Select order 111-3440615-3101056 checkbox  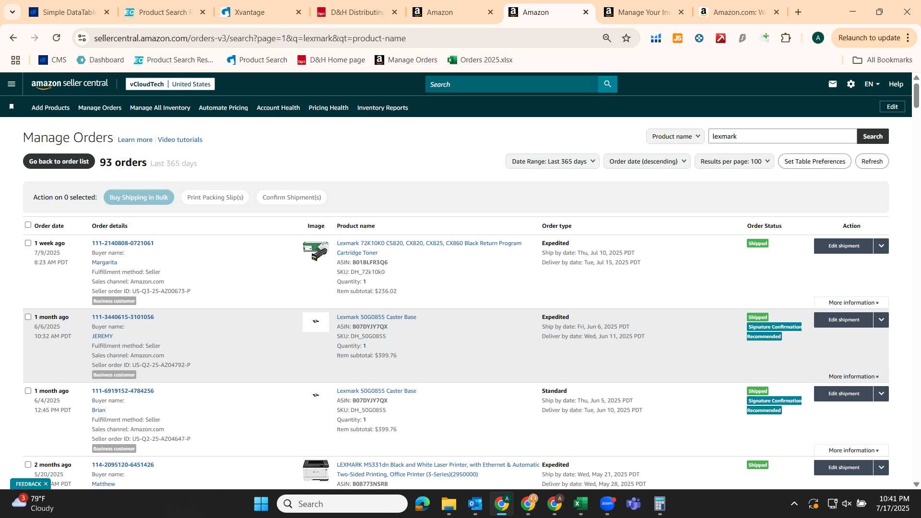click(x=28, y=317)
